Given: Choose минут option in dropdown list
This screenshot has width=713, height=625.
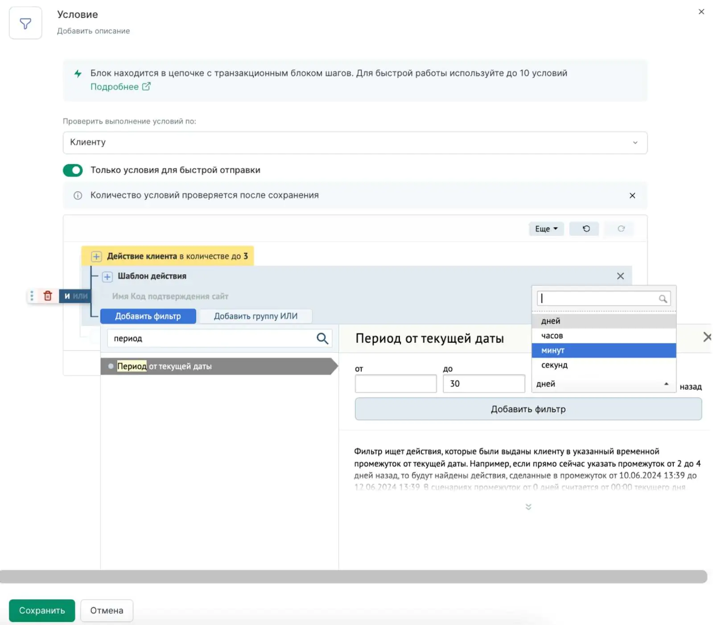Looking at the screenshot, I should (x=604, y=350).
